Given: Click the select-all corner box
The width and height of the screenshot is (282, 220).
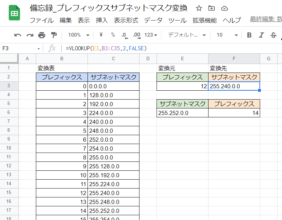Looking at the screenshot, I should coord(9,59).
